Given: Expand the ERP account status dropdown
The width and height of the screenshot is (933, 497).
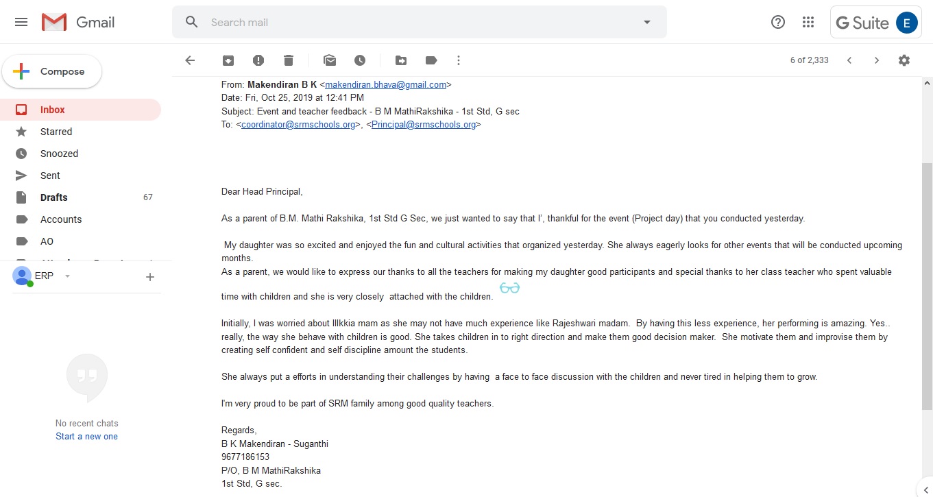Looking at the screenshot, I should coord(67,276).
